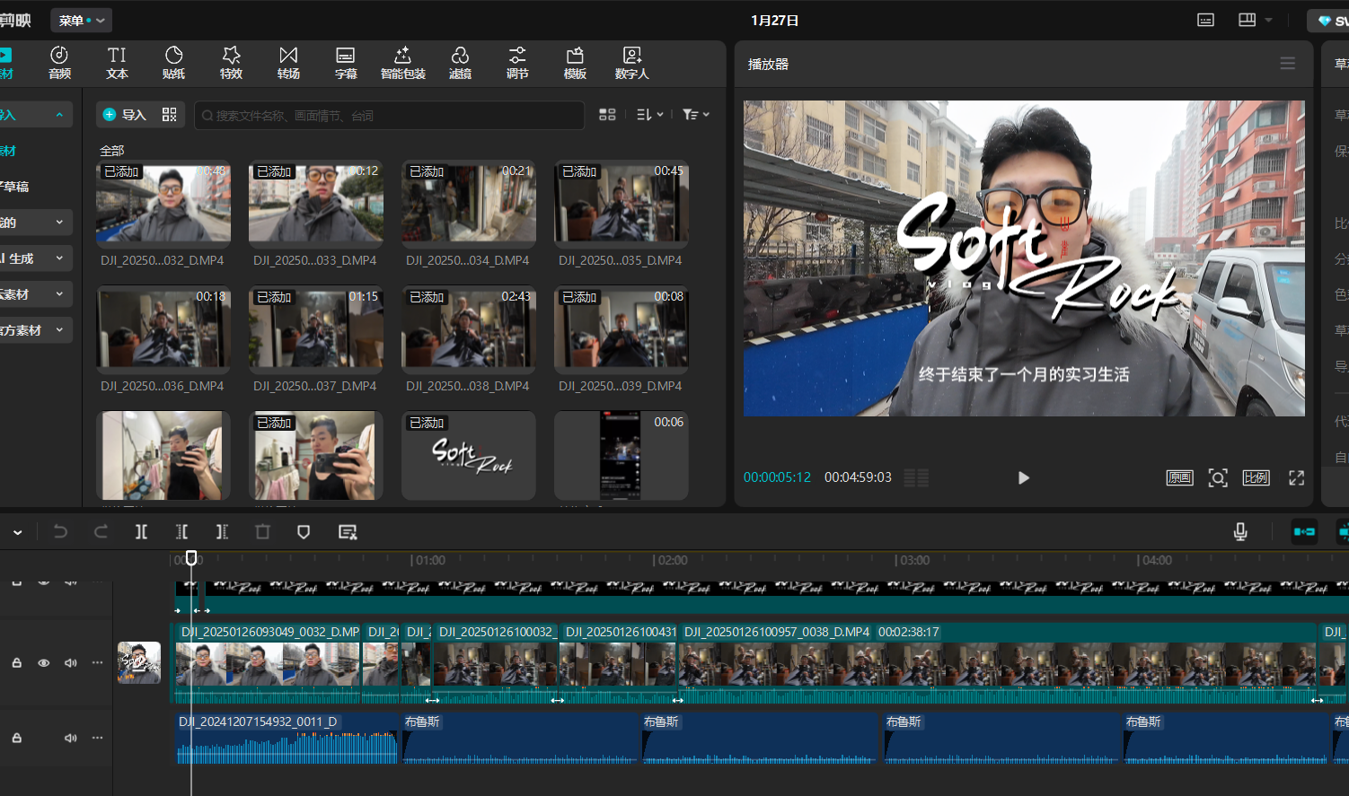The width and height of the screenshot is (1349, 796).
Task: Click the fullscreen icon in player
Action: click(x=1296, y=477)
